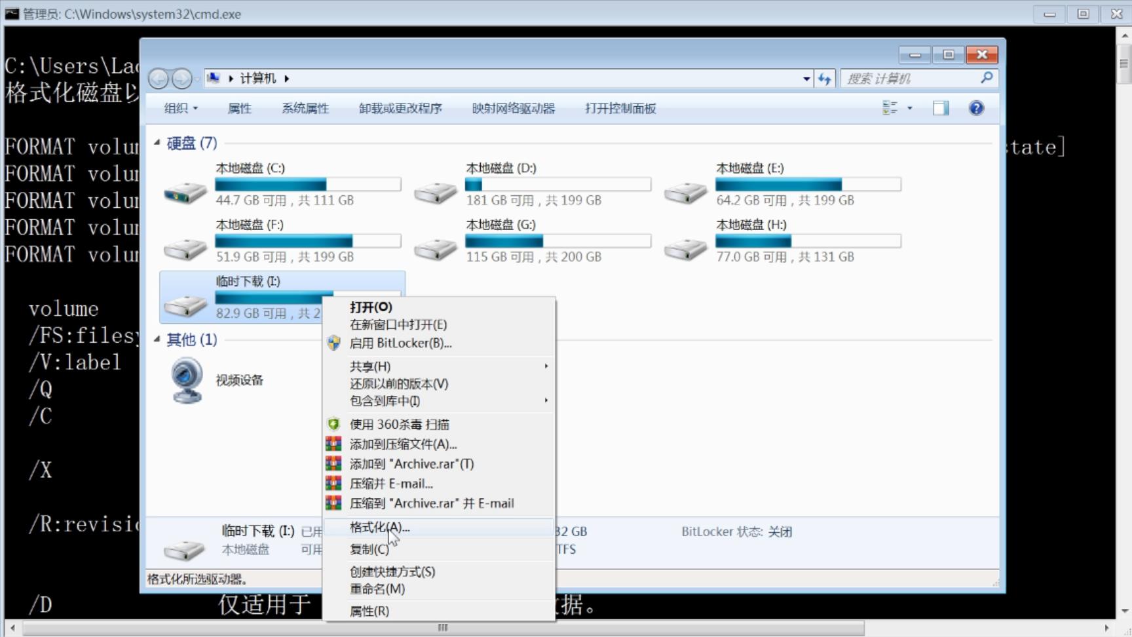The height and width of the screenshot is (637, 1132).
Task: Click the refresh icon next to address bar
Action: coord(825,79)
